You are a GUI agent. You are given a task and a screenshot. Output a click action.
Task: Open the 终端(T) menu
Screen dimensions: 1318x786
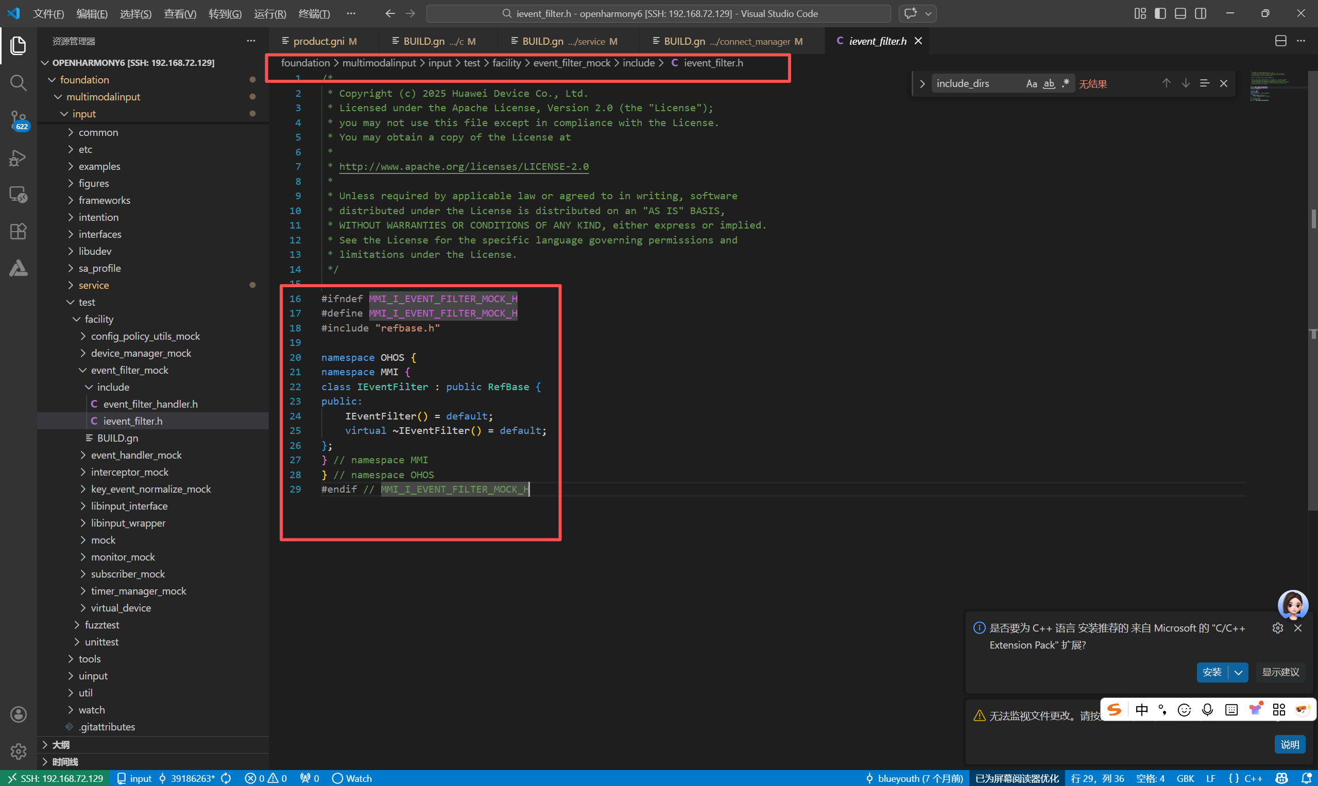click(314, 14)
